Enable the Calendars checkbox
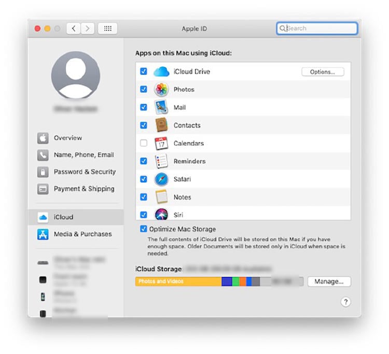Image resolution: width=389 pixels, height=354 pixels. [x=144, y=144]
